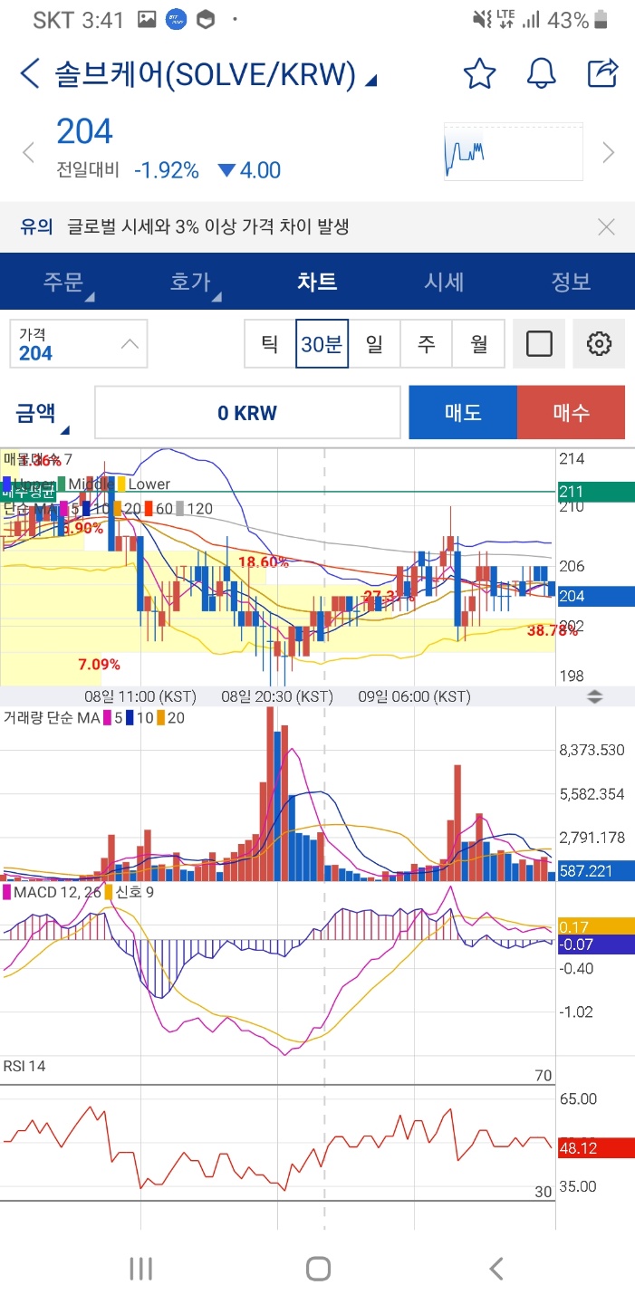Go to next coin with right chevron
The image size is (635, 1304).
coord(609,152)
